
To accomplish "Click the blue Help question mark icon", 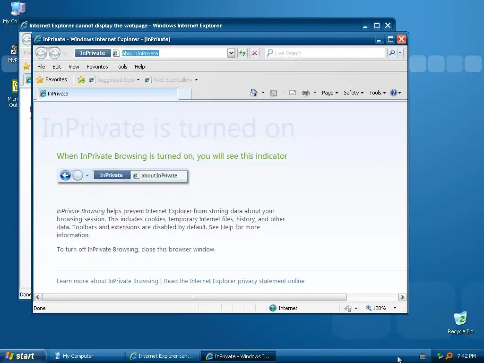I will [x=394, y=93].
